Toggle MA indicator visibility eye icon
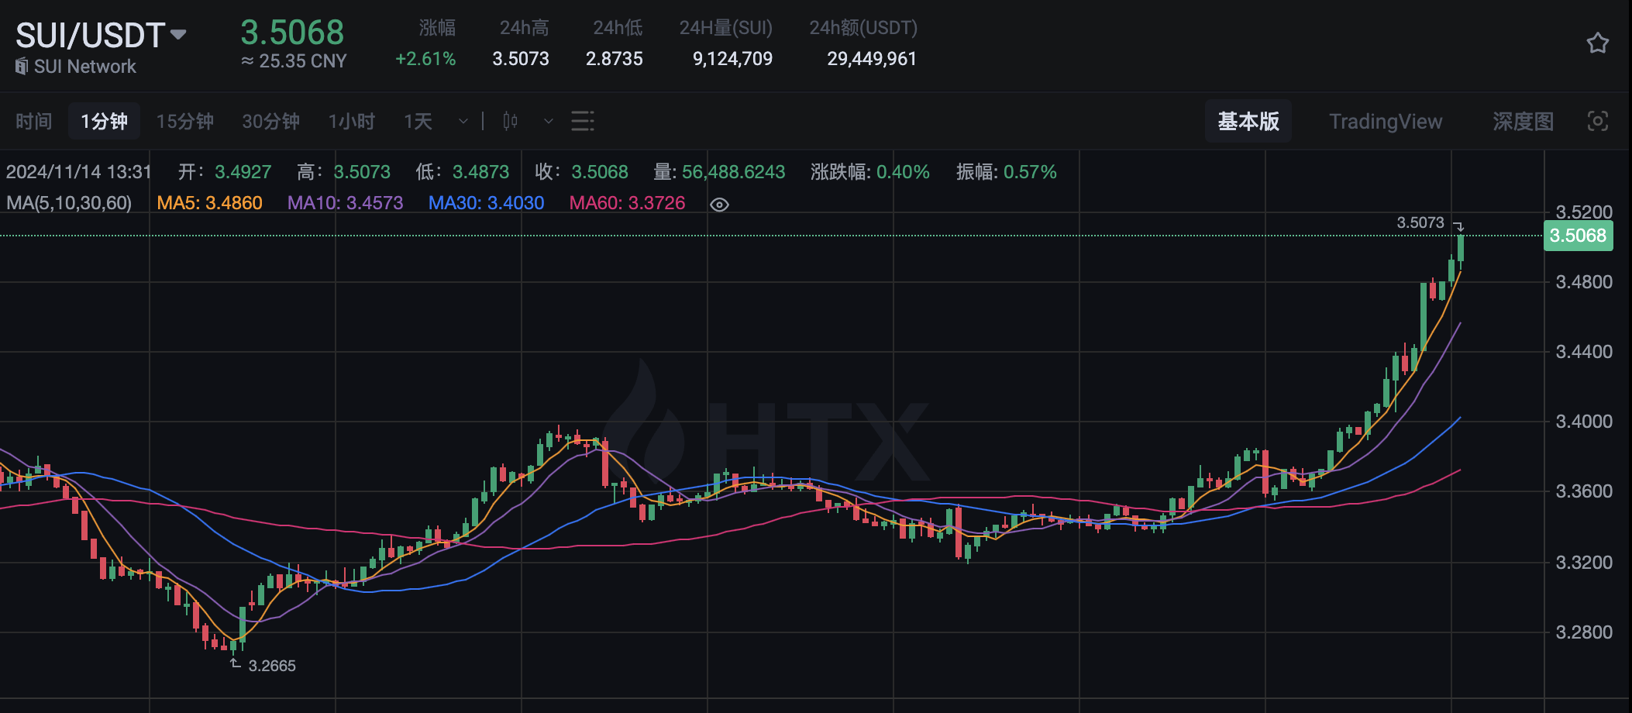The height and width of the screenshot is (713, 1632). 719,205
